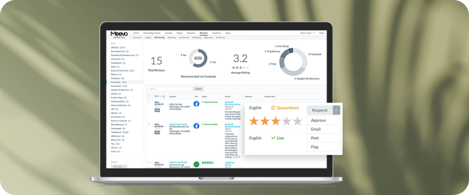Click the Respond button
Screen dimensions: 469x195
click(320, 110)
